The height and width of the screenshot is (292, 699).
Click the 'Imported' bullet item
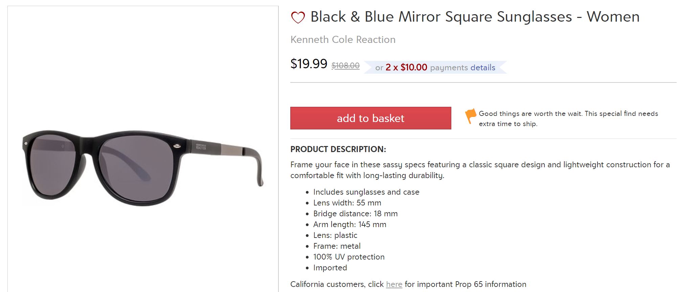point(330,268)
